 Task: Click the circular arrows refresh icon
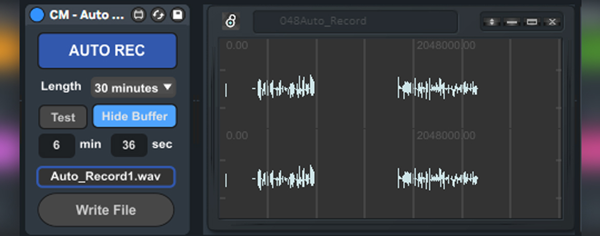157,15
